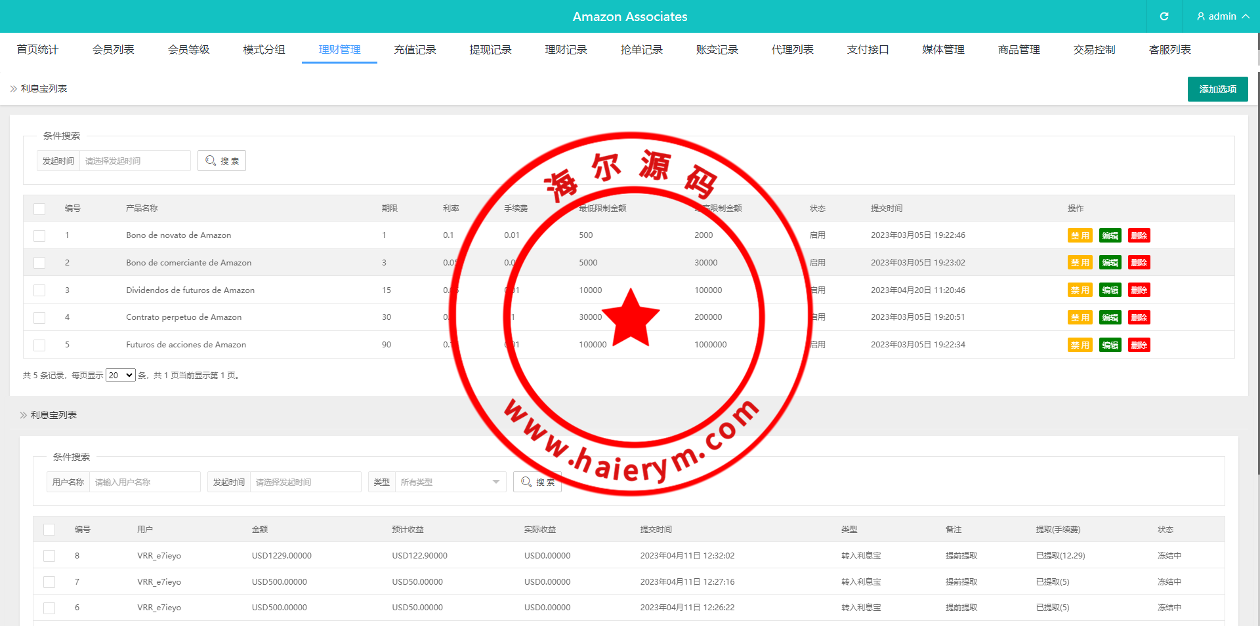Open 首页统计 tab

tap(37, 49)
